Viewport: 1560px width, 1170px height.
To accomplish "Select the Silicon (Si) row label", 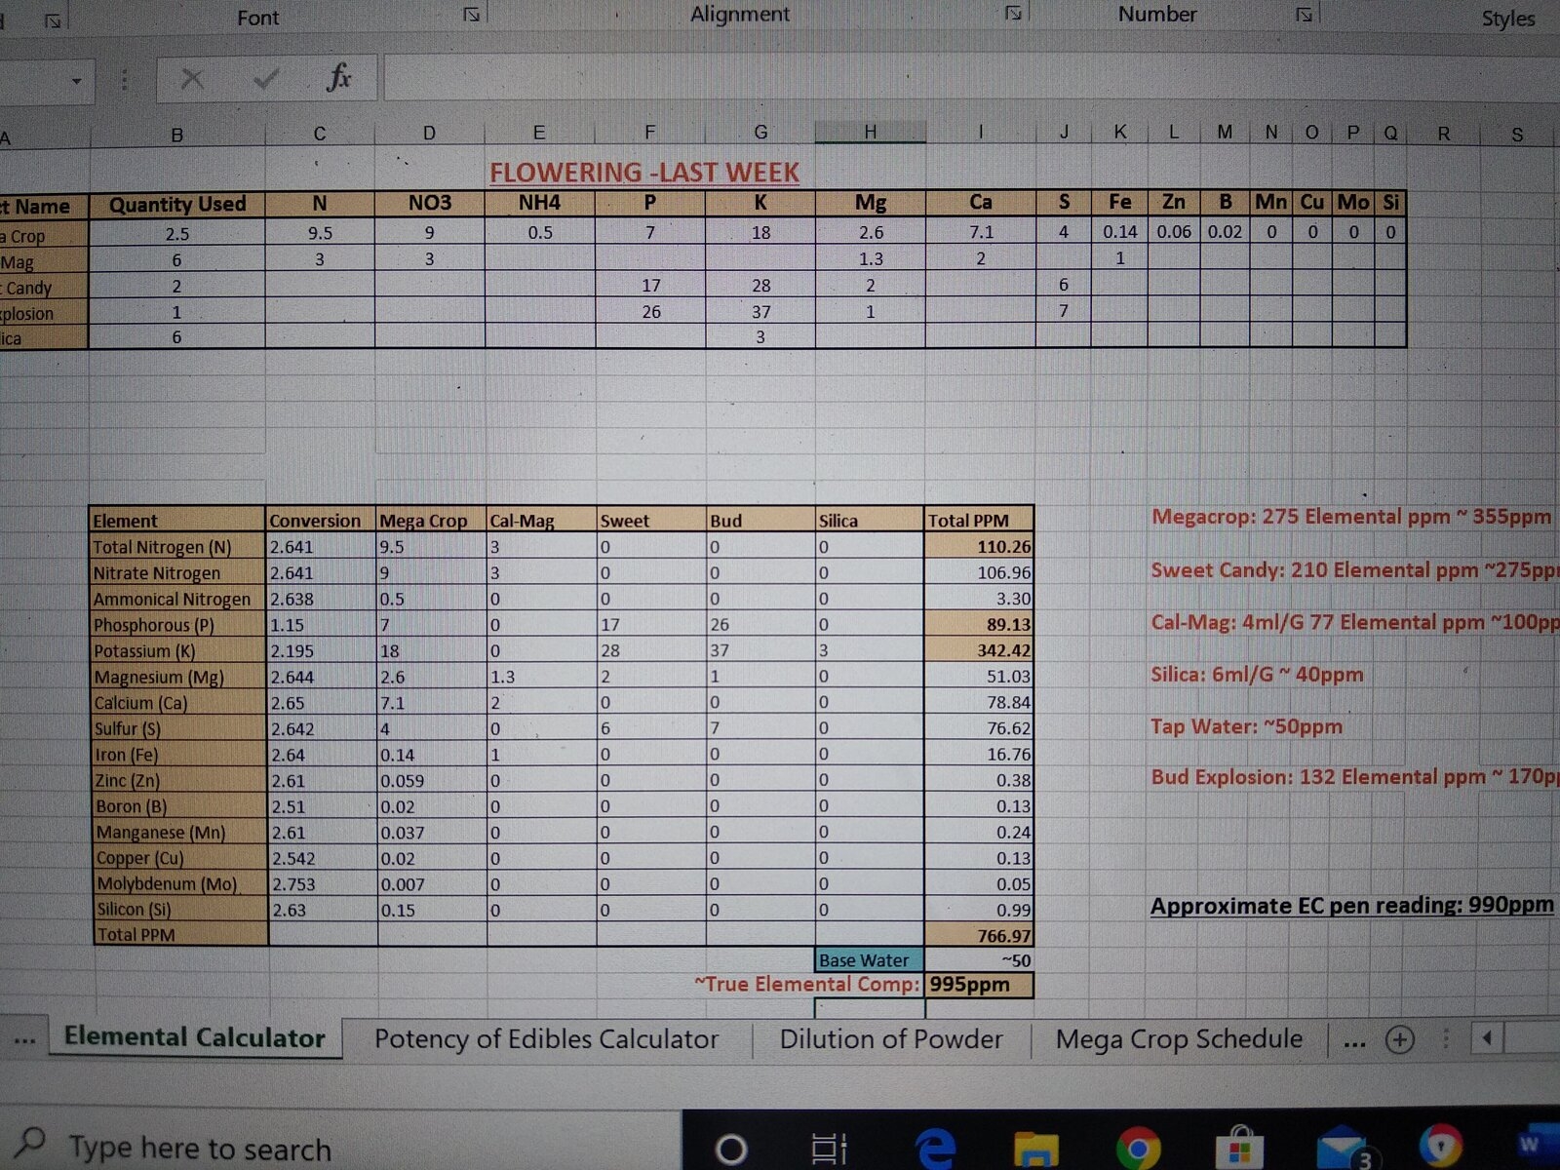I will pyautogui.click(x=178, y=910).
